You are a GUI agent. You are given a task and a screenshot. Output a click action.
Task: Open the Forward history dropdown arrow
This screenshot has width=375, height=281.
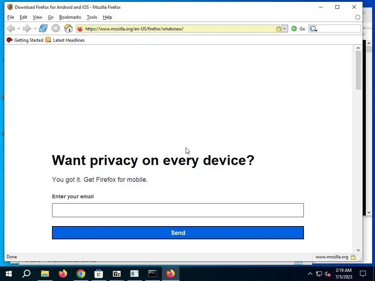[x=35, y=29]
